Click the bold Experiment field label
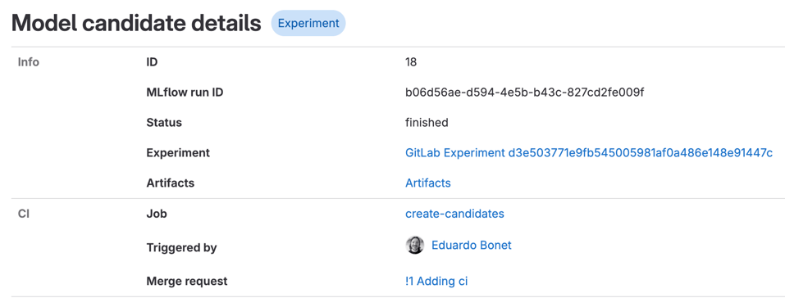 point(178,153)
